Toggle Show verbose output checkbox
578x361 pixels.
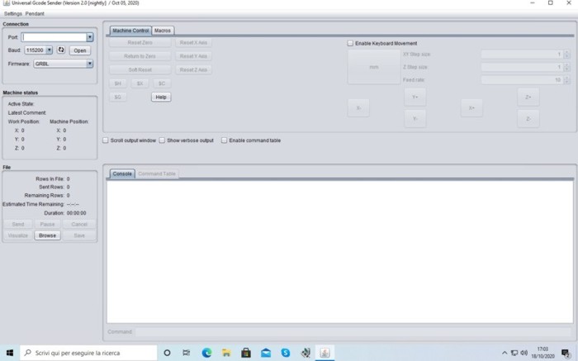(x=163, y=140)
